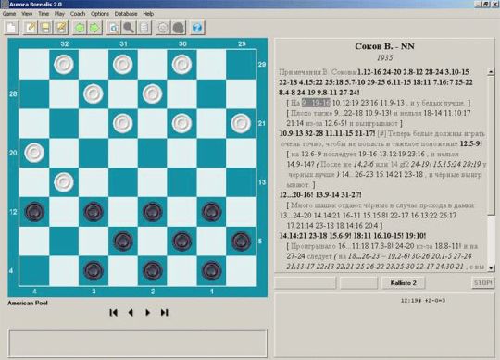The height and width of the screenshot is (360, 500).
Task: Click the database list toolbar icon
Action: (x=144, y=28)
